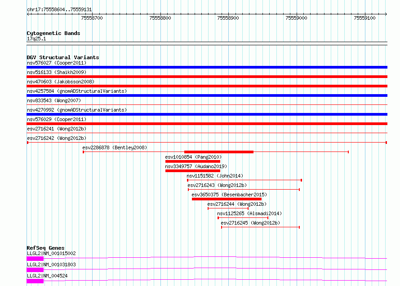Open esv3650375 (Besenbacher2015) variant label
Image resolution: width=400 pixels, height=286 pixels.
point(229,195)
